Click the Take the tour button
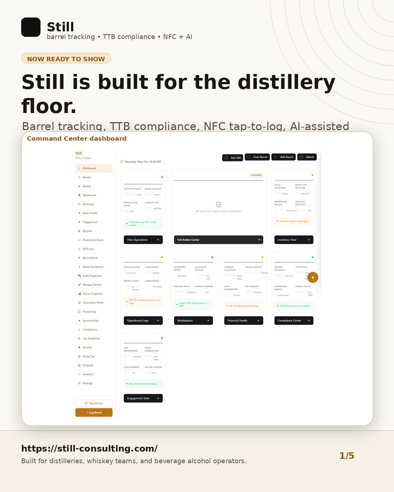This screenshot has width=394, height=492. point(94,403)
